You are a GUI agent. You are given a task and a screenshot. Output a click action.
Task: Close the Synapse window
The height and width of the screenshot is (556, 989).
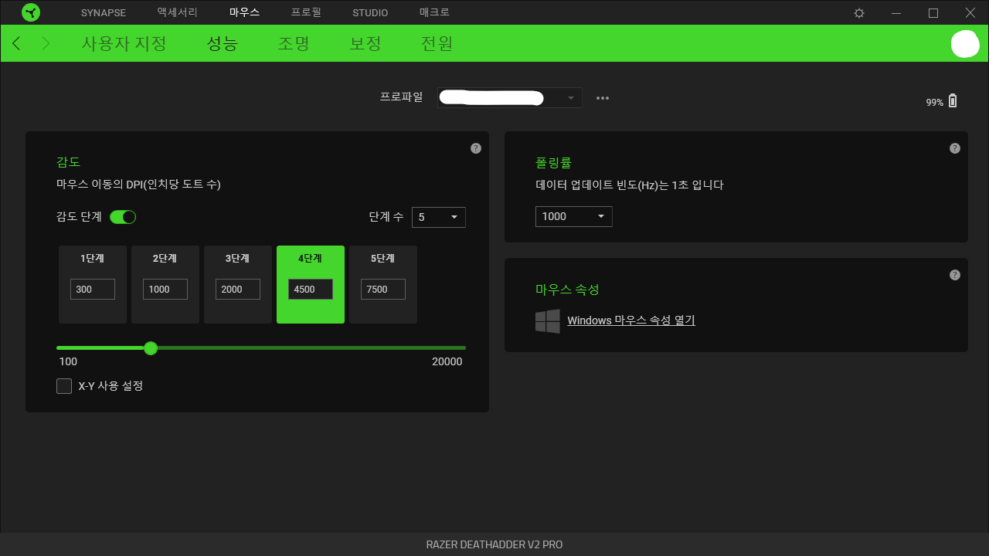tap(970, 13)
